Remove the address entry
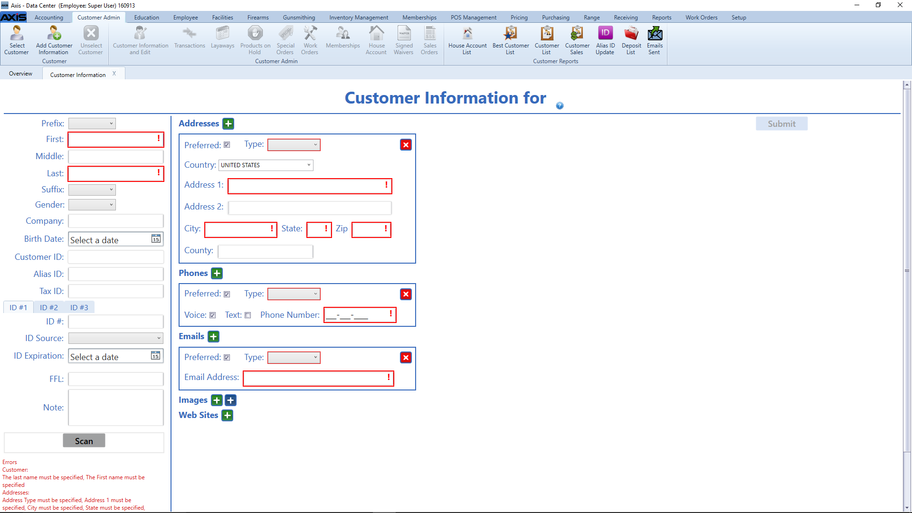 point(406,145)
